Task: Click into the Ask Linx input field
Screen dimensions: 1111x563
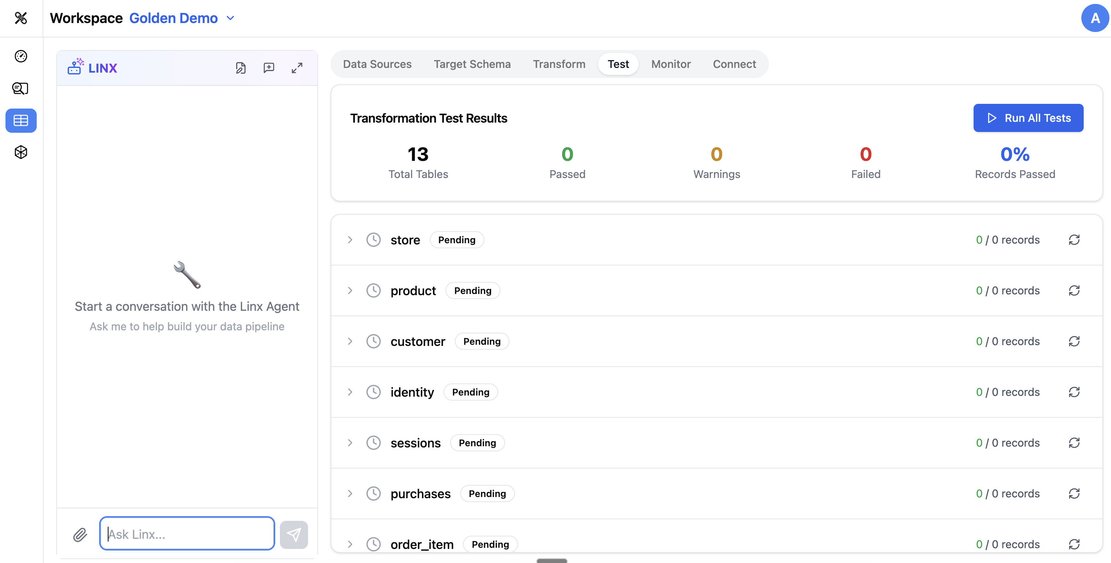Action: [187, 534]
